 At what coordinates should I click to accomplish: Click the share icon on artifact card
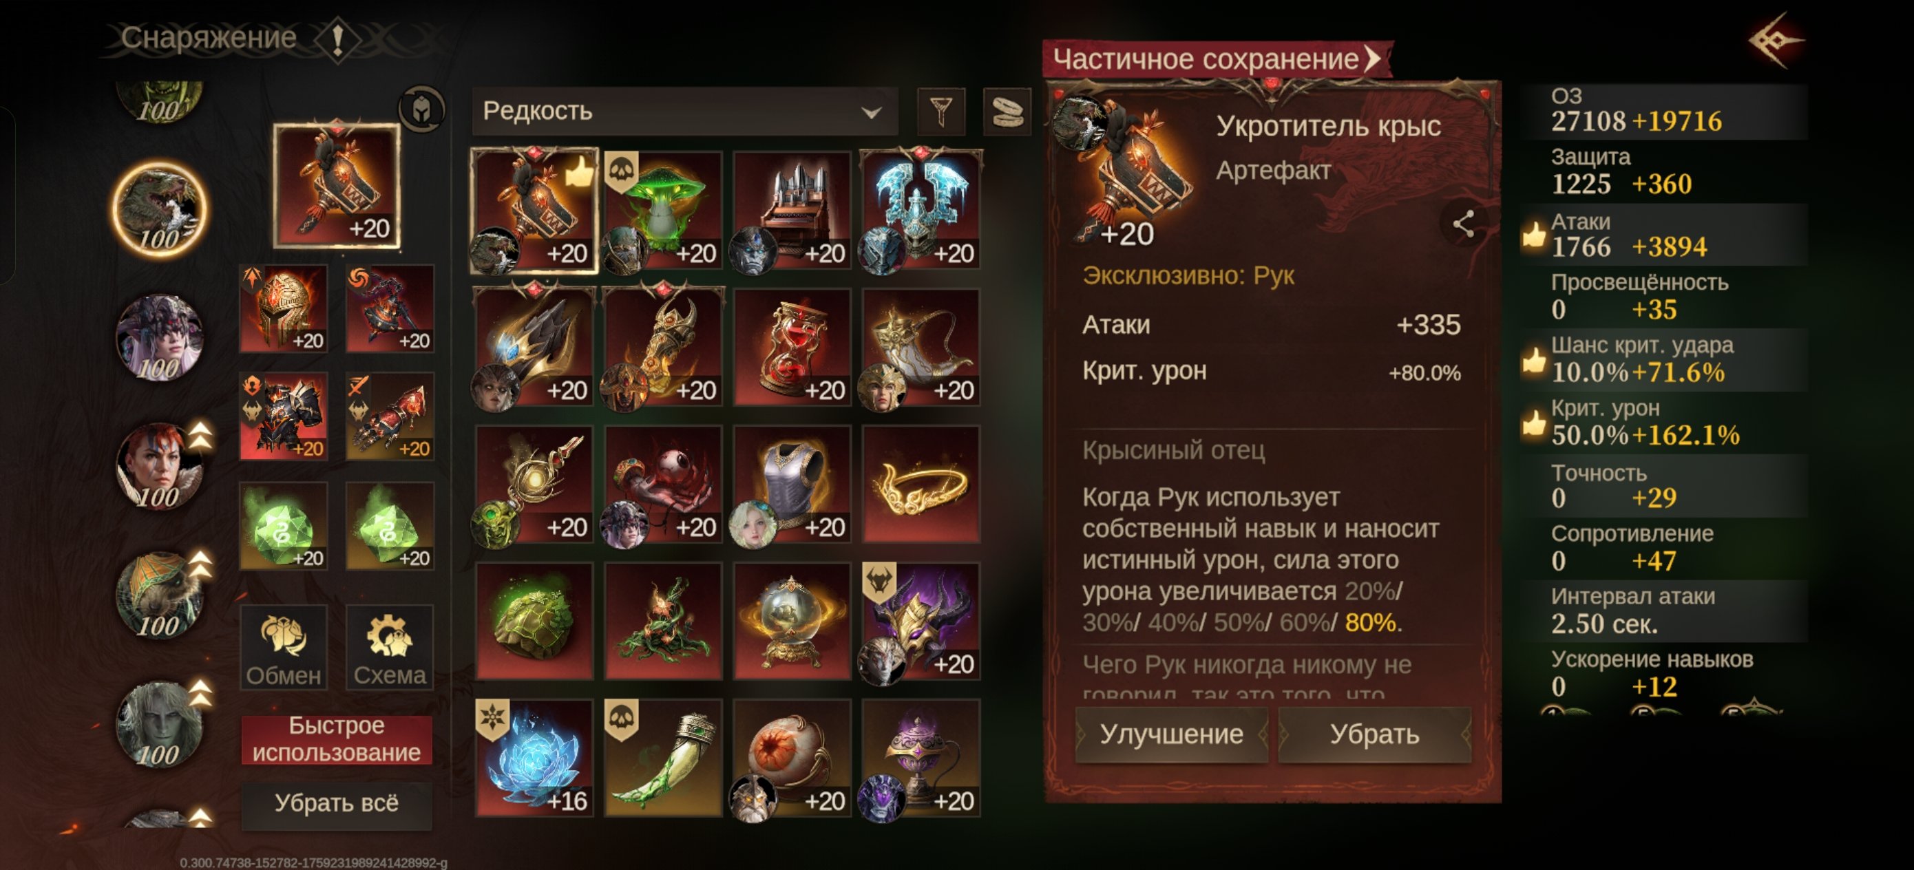(x=1464, y=224)
